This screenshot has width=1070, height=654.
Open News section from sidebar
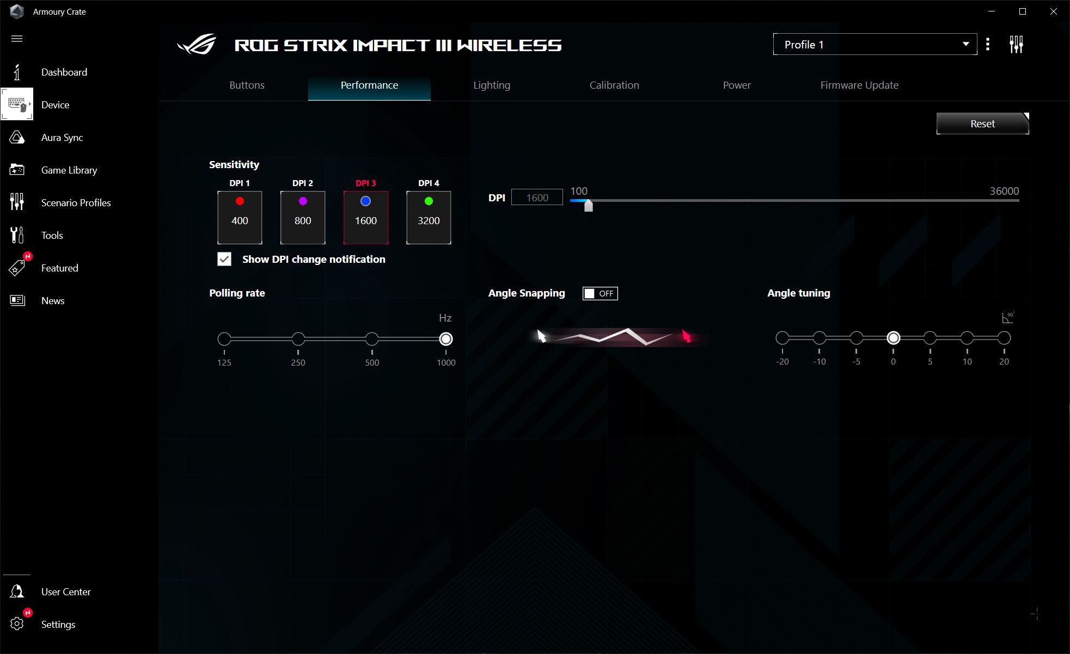click(x=52, y=301)
